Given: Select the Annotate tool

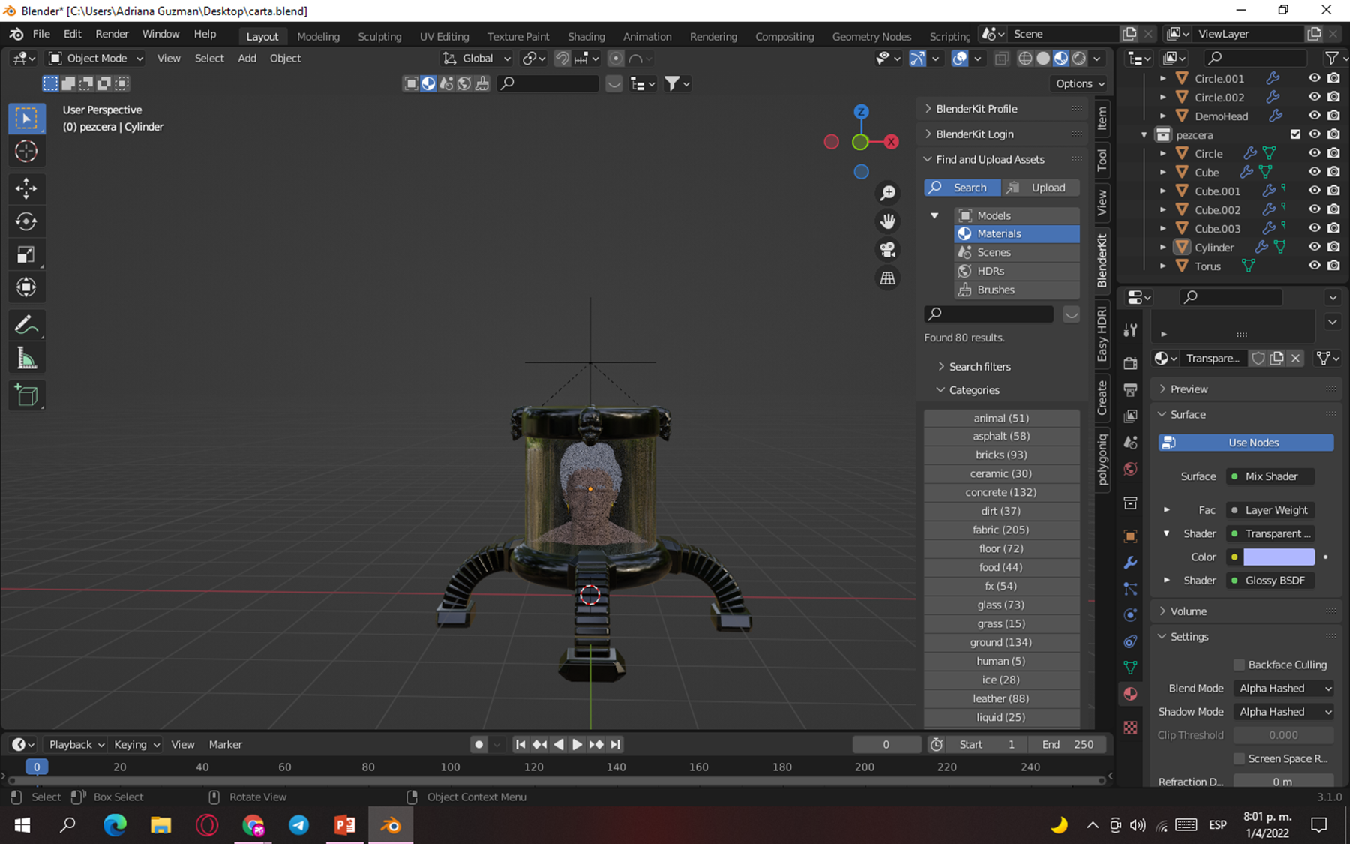Looking at the screenshot, I should click(26, 326).
